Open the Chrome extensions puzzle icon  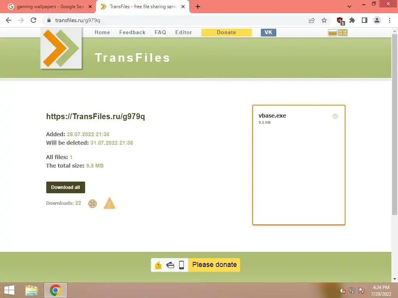tap(352, 20)
